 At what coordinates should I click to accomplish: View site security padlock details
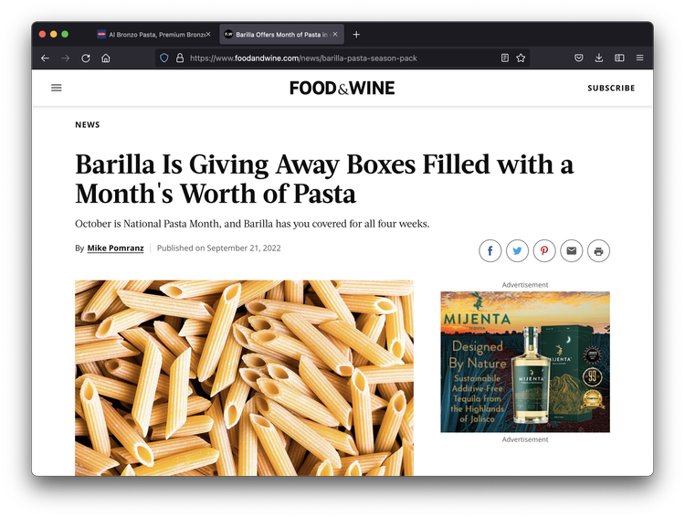click(x=180, y=58)
